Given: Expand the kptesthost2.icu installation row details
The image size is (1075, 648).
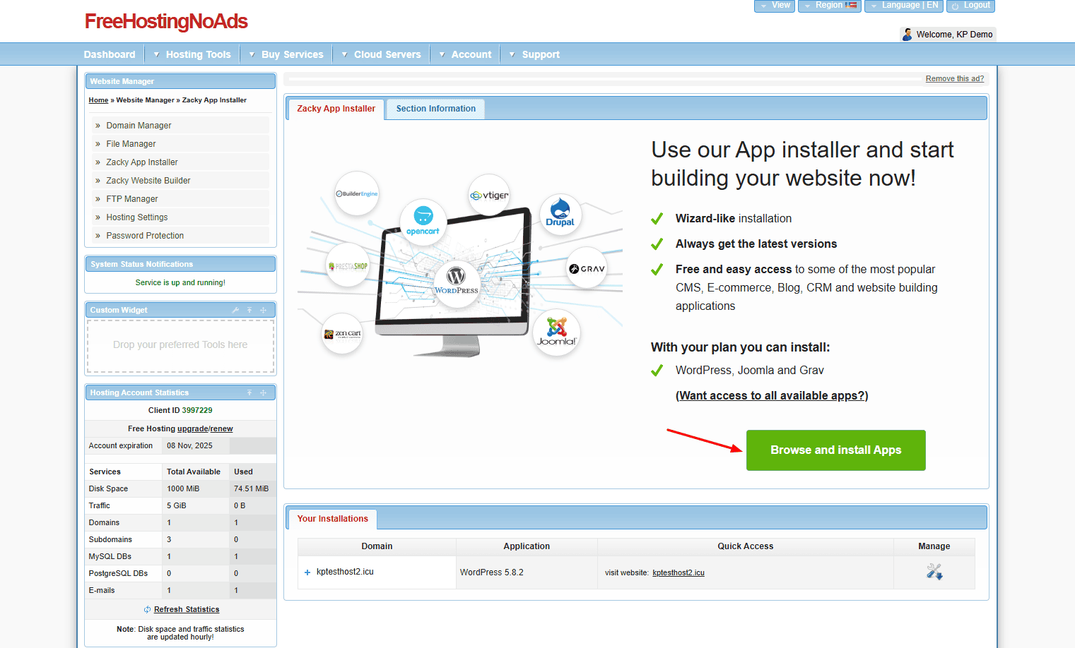Looking at the screenshot, I should 307,572.
